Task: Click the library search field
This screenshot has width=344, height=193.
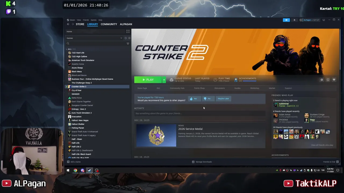Action: [98, 43]
